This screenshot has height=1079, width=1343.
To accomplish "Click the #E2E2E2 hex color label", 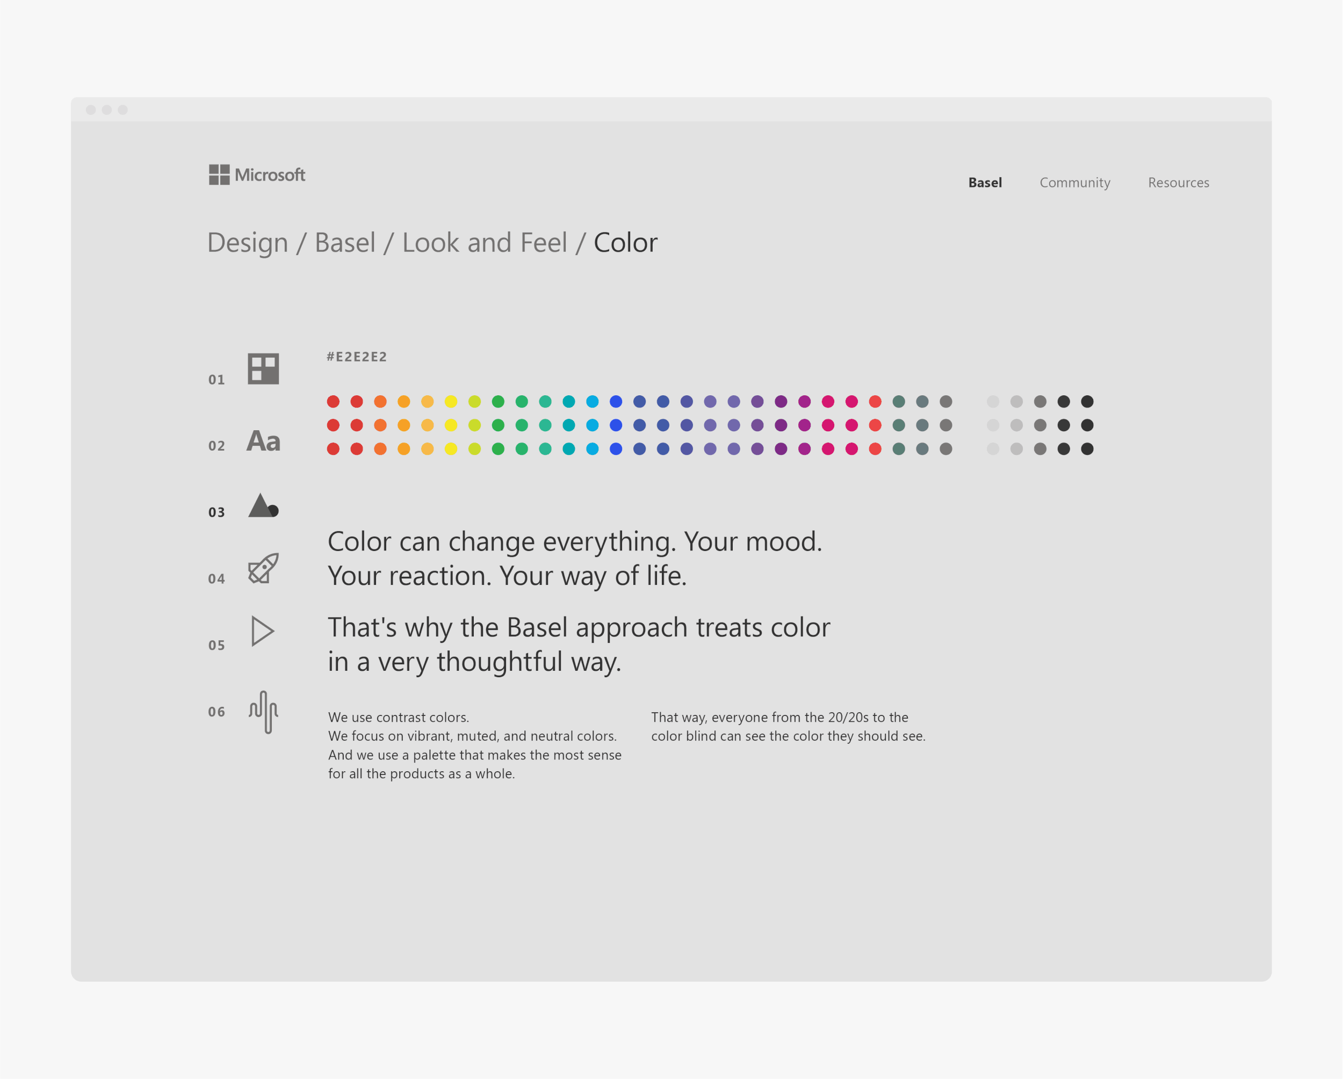I will (x=357, y=357).
